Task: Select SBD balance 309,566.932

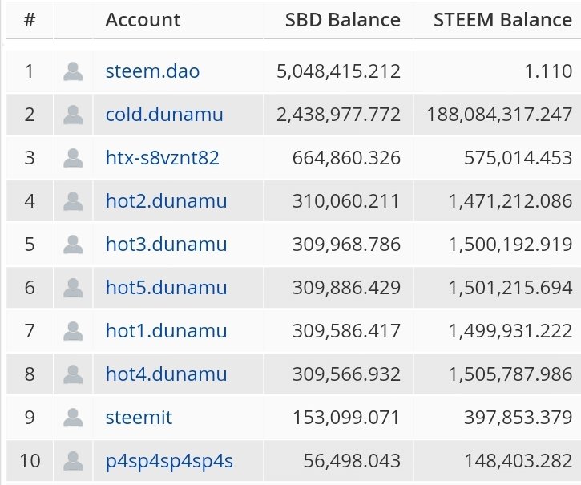Action: click(x=346, y=374)
